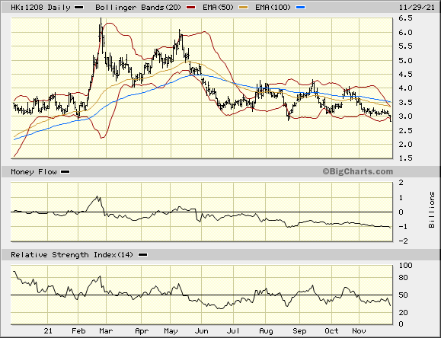
Task: Click the EMA(100) legend label
Action: click(273, 8)
